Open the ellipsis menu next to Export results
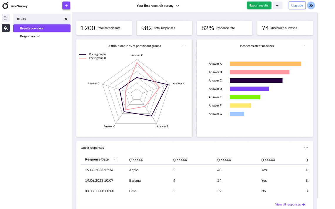The height and width of the screenshot is (209, 335). (x=277, y=5)
